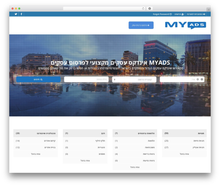Click the locate-me crosshair icon
220x186 pixels.
(x=198, y=79)
